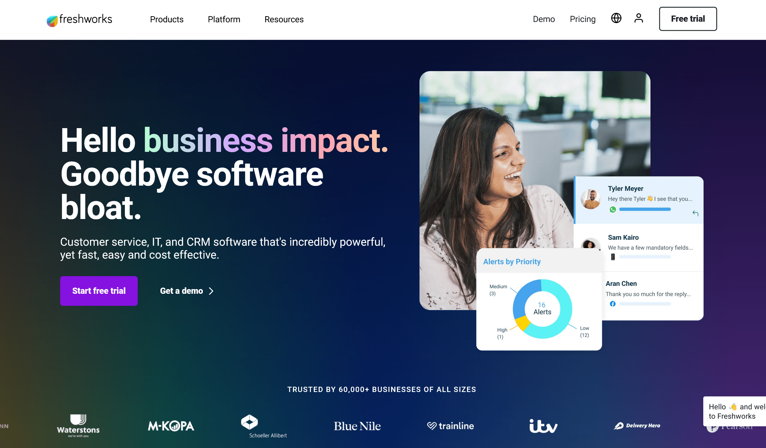766x448 pixels.
Task: Click the globe/language selector icon
Action: coord(617,19)
